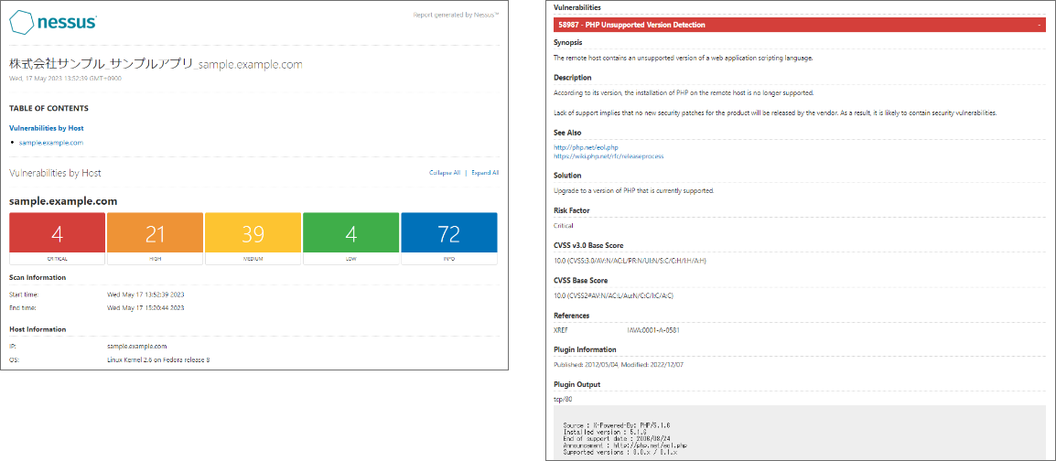Click the Start time value
This screenshot has height=461, width=1056.
145,295
